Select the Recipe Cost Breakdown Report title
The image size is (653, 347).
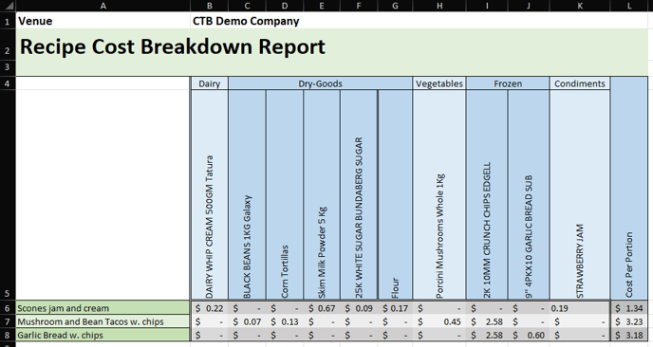173,46
